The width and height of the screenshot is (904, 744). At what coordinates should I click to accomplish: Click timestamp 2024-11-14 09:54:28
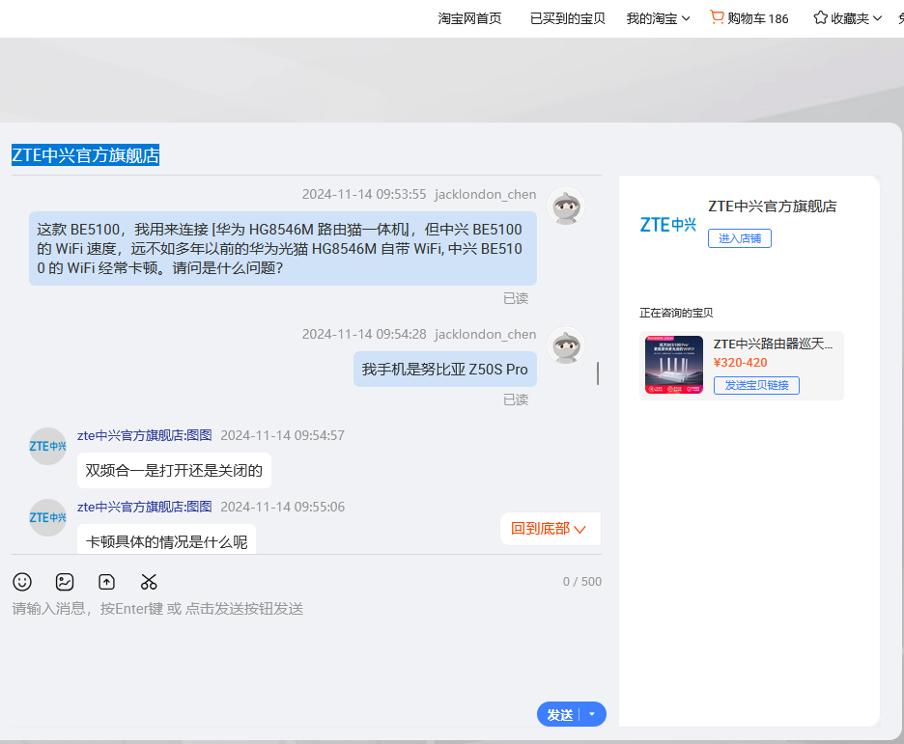(x=364, y=334)
